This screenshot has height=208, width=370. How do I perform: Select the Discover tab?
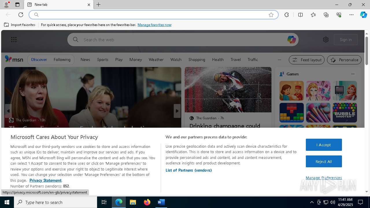click(39, 60)
